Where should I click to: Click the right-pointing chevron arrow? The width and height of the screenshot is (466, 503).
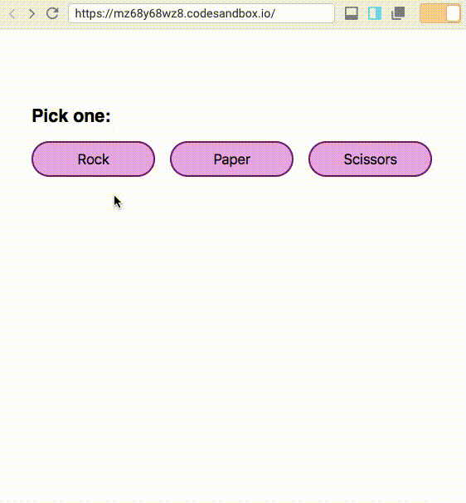[32, 14]
